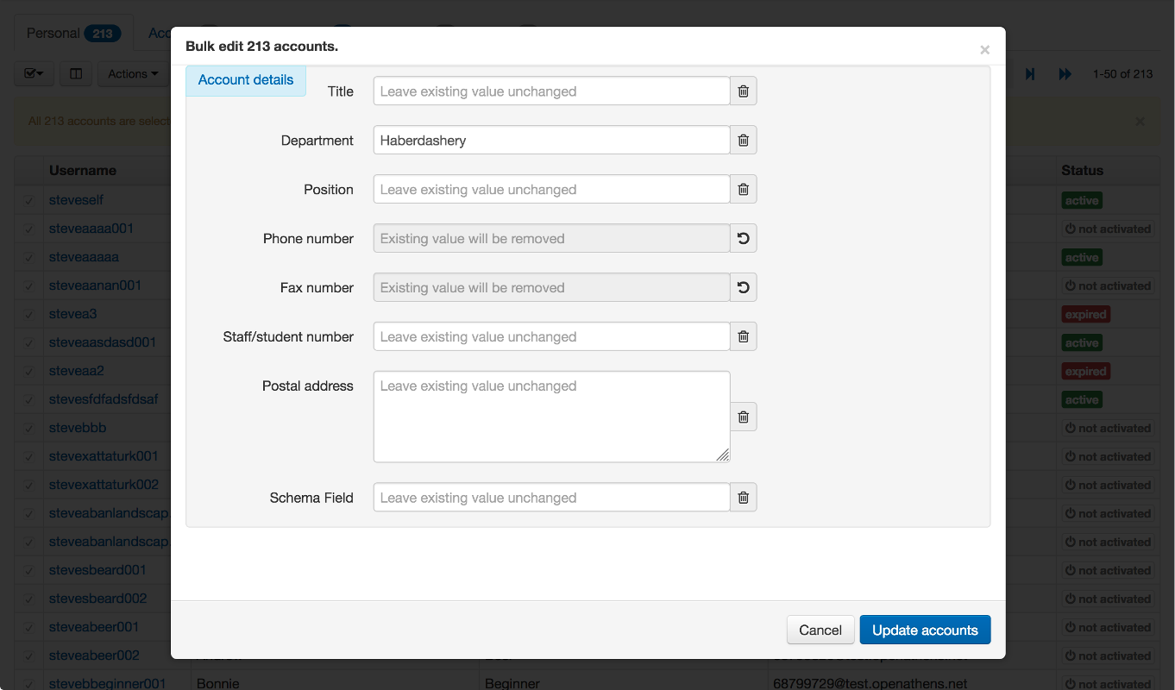Clear the Department value via the trash icon

[x=743, y=139]
